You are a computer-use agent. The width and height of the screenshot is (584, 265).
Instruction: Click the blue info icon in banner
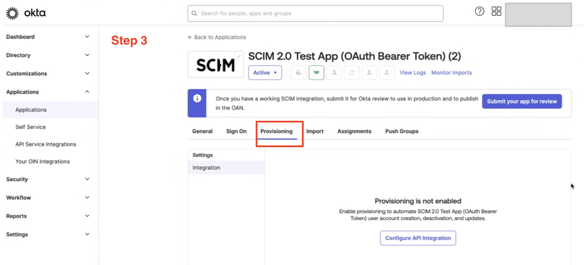(x=197, y=98)
